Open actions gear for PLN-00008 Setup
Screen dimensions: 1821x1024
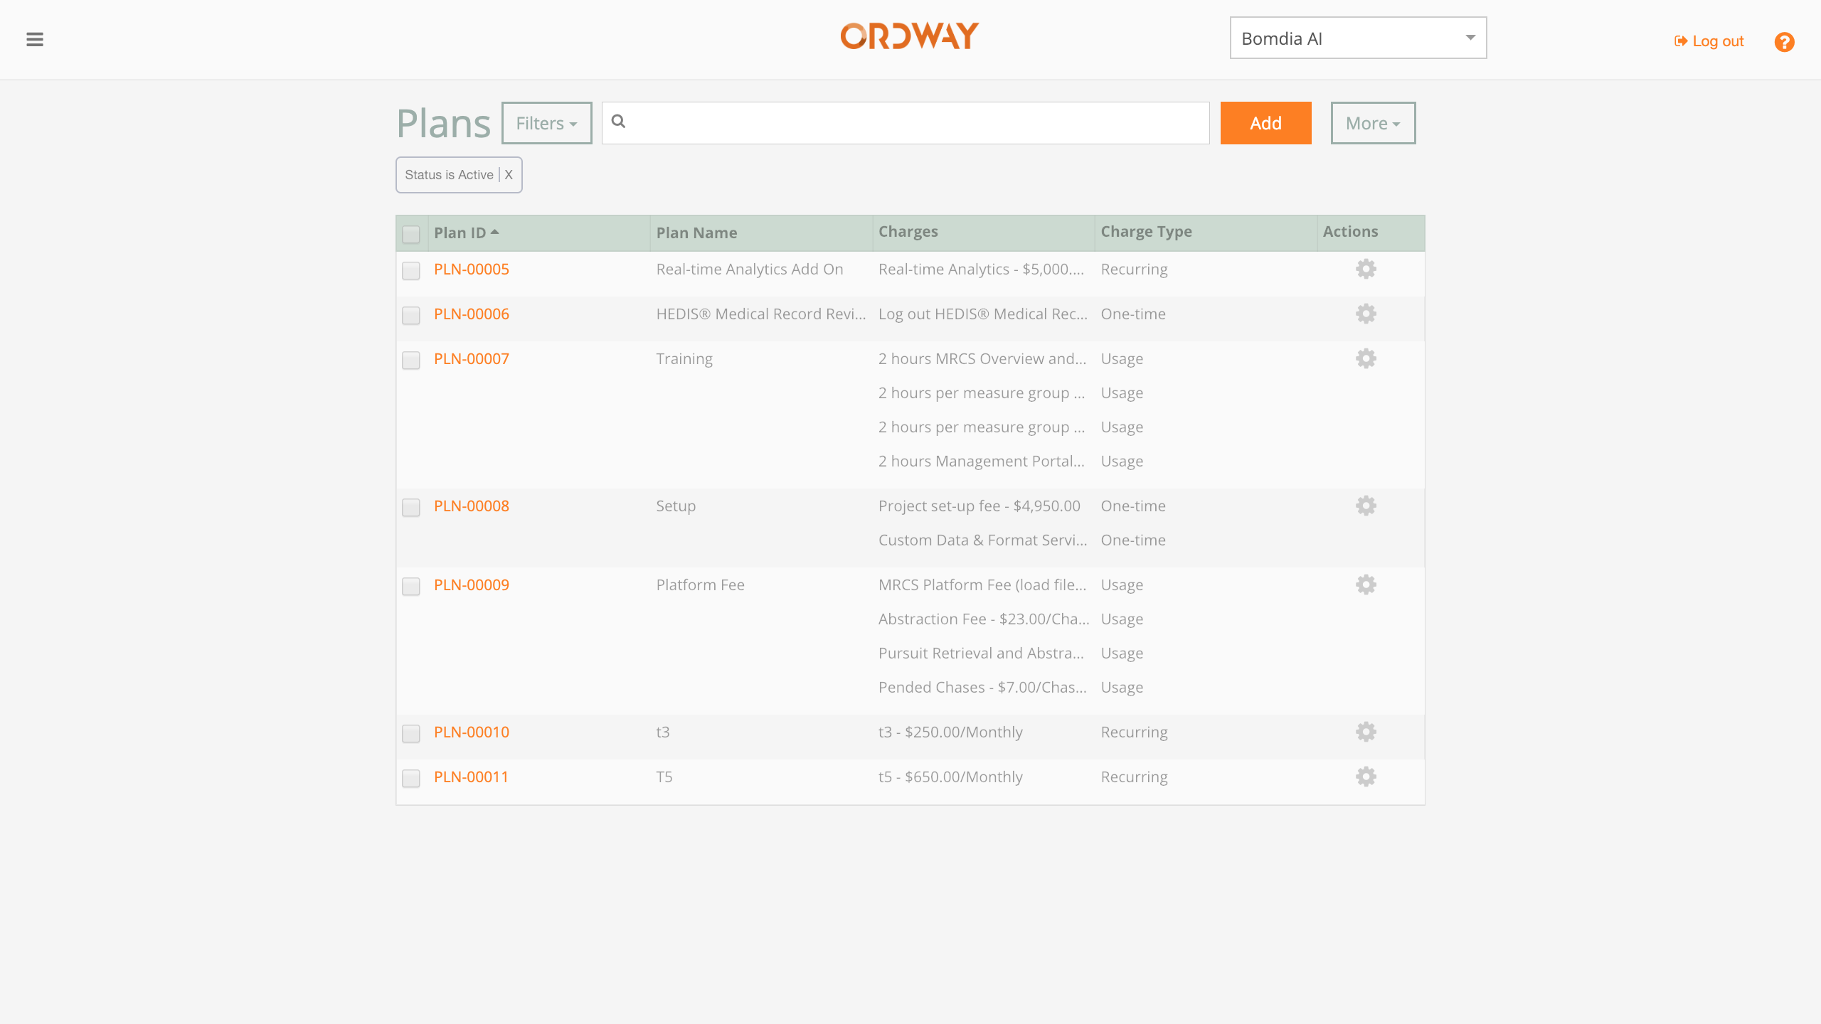1366,506
